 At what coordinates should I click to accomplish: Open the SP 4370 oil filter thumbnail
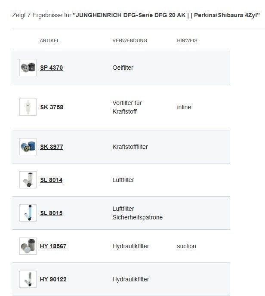pyautogui.click(x=28, y=68)
